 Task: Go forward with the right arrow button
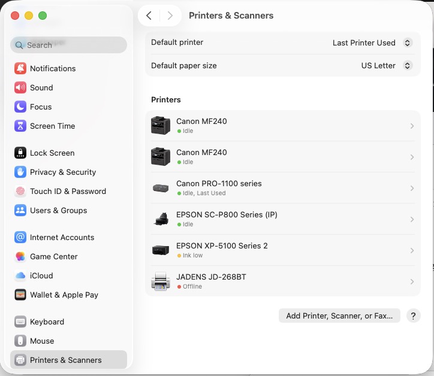(170, 16)
